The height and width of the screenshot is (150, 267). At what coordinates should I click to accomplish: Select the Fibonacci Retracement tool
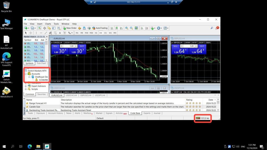tap(55, 33)
